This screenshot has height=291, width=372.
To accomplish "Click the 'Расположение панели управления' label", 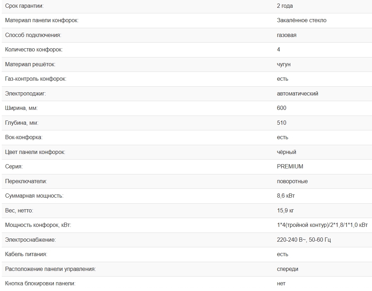I will (50, 269).
